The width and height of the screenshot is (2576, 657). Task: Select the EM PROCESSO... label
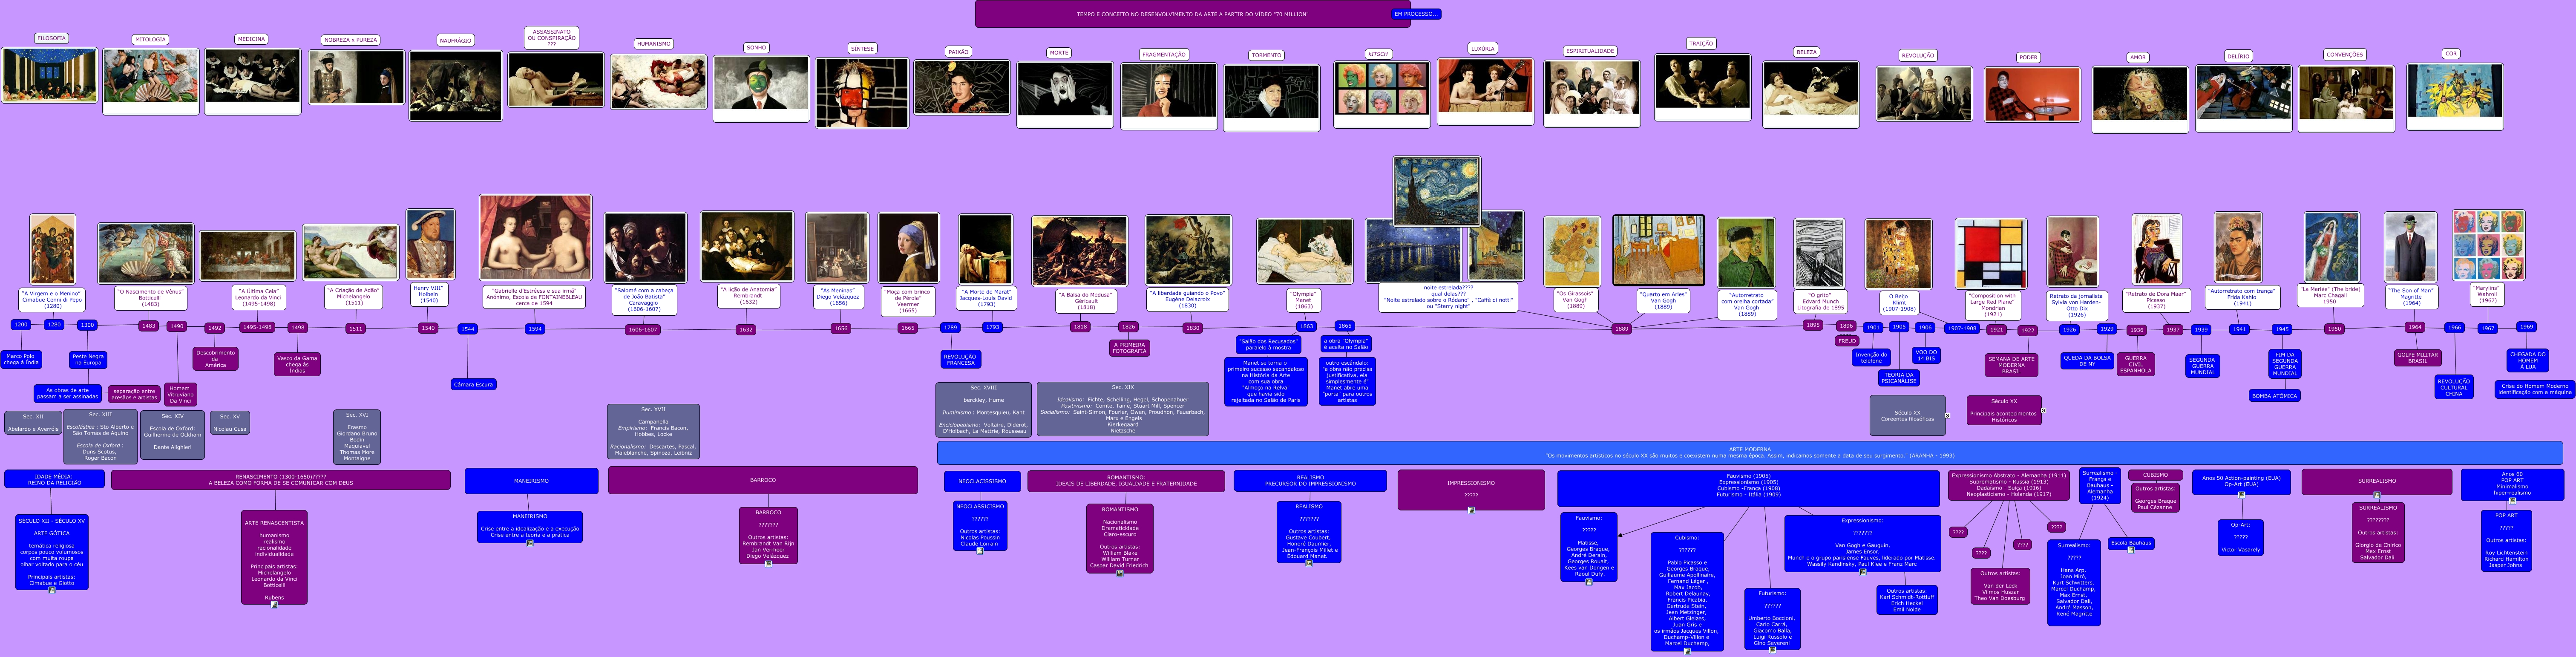pyautogui.click(x=1415, y=14)
